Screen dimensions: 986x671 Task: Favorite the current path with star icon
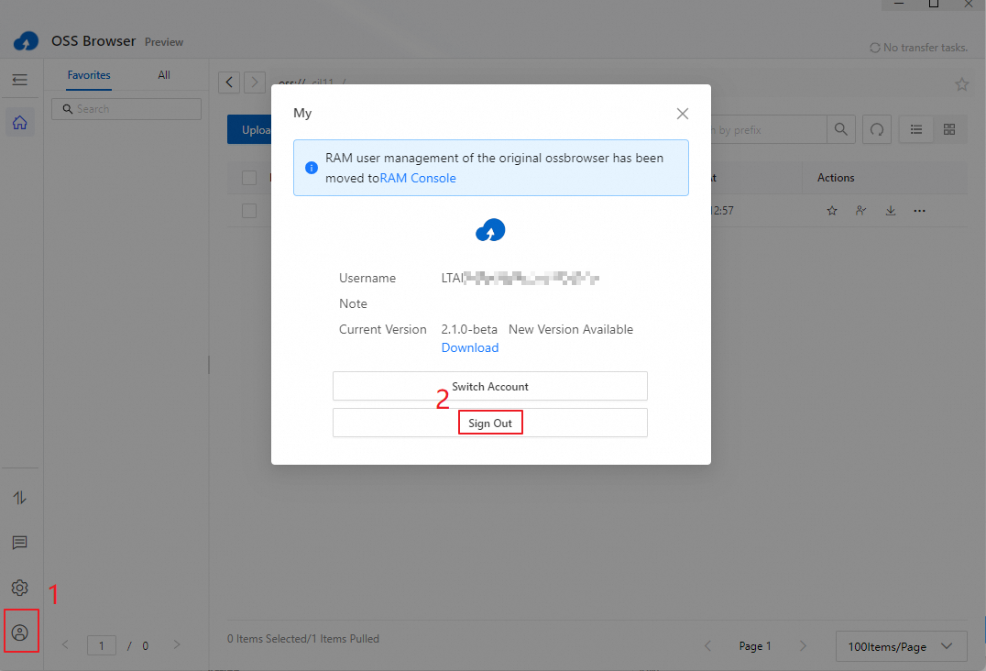coord(961,84)
